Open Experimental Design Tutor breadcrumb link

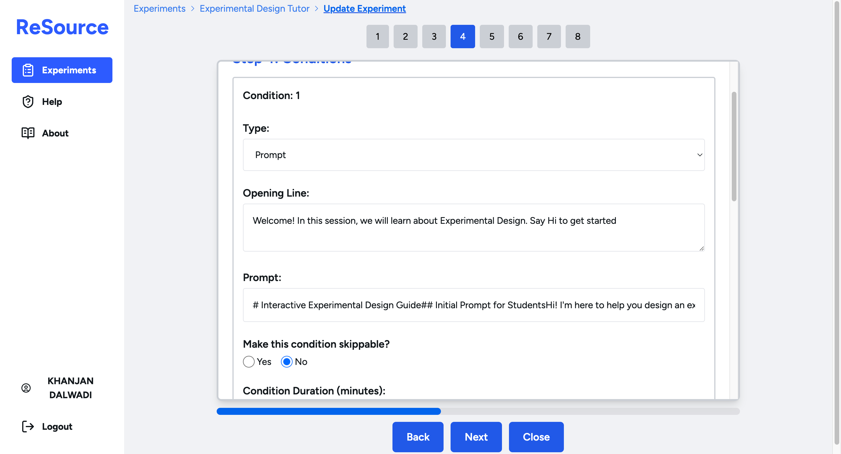(x=254, y=8)
